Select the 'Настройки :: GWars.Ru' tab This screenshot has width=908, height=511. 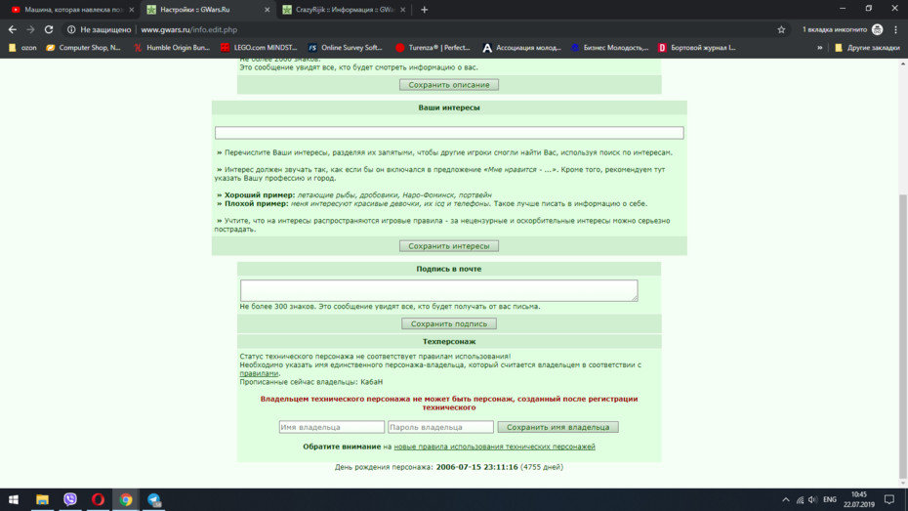tap(207, 10)
